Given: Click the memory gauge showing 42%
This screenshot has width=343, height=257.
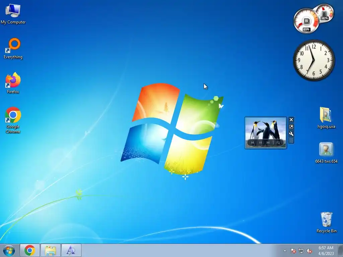Looking at the screenshot, I should point(325,13).
